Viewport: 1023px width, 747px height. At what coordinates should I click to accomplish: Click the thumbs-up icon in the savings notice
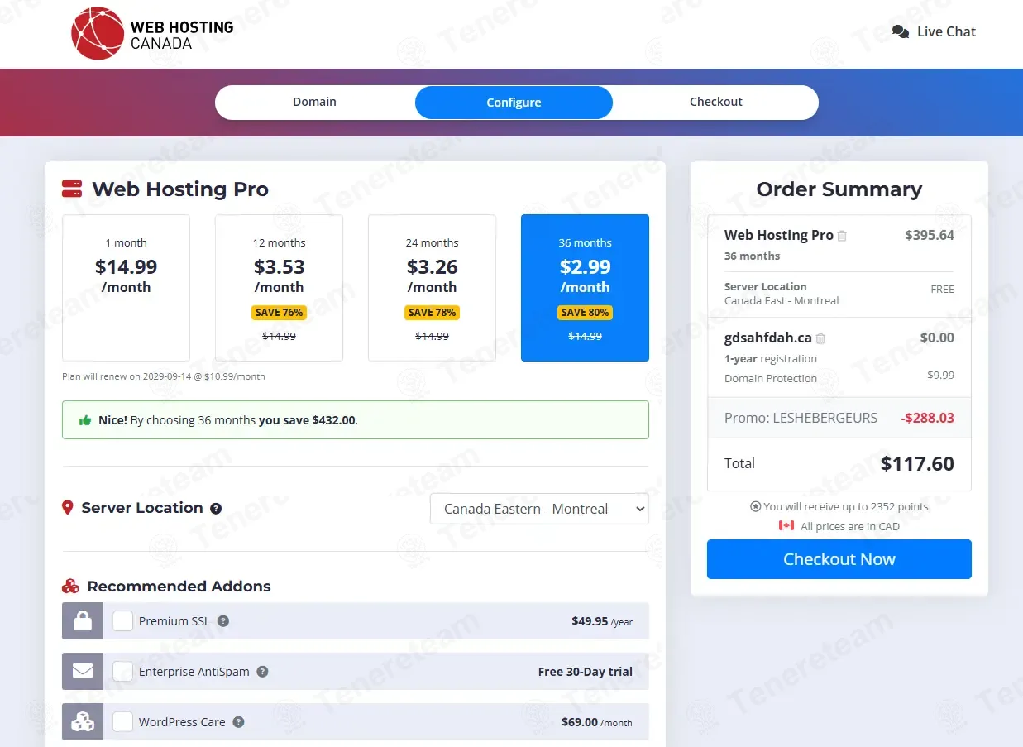tap(85, 420)
